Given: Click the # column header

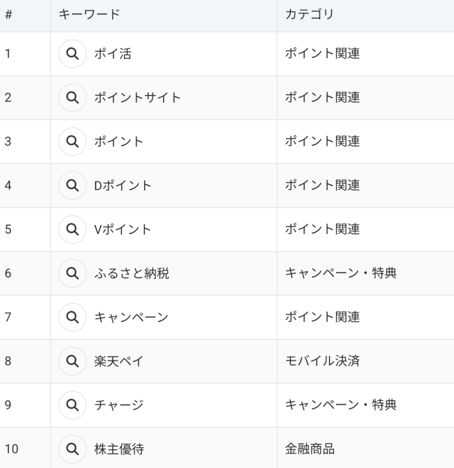Looking at the screenshot, I should click(x=8, y=15).
